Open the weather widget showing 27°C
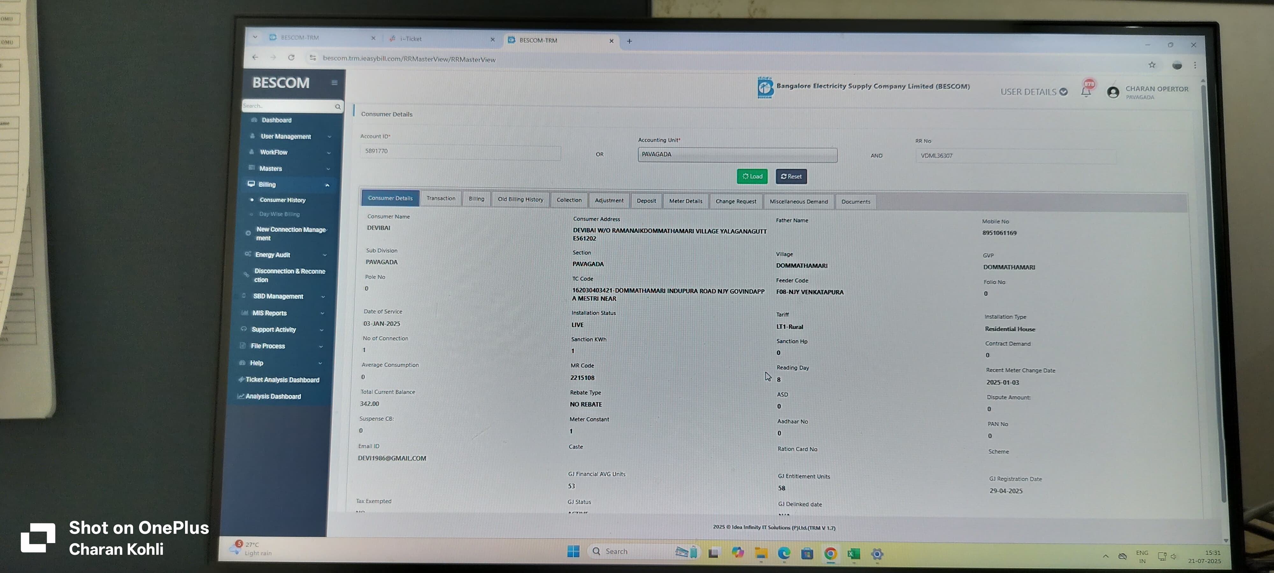The width and height of the screenshot is (1274, 573). click(x=251, y=548)
